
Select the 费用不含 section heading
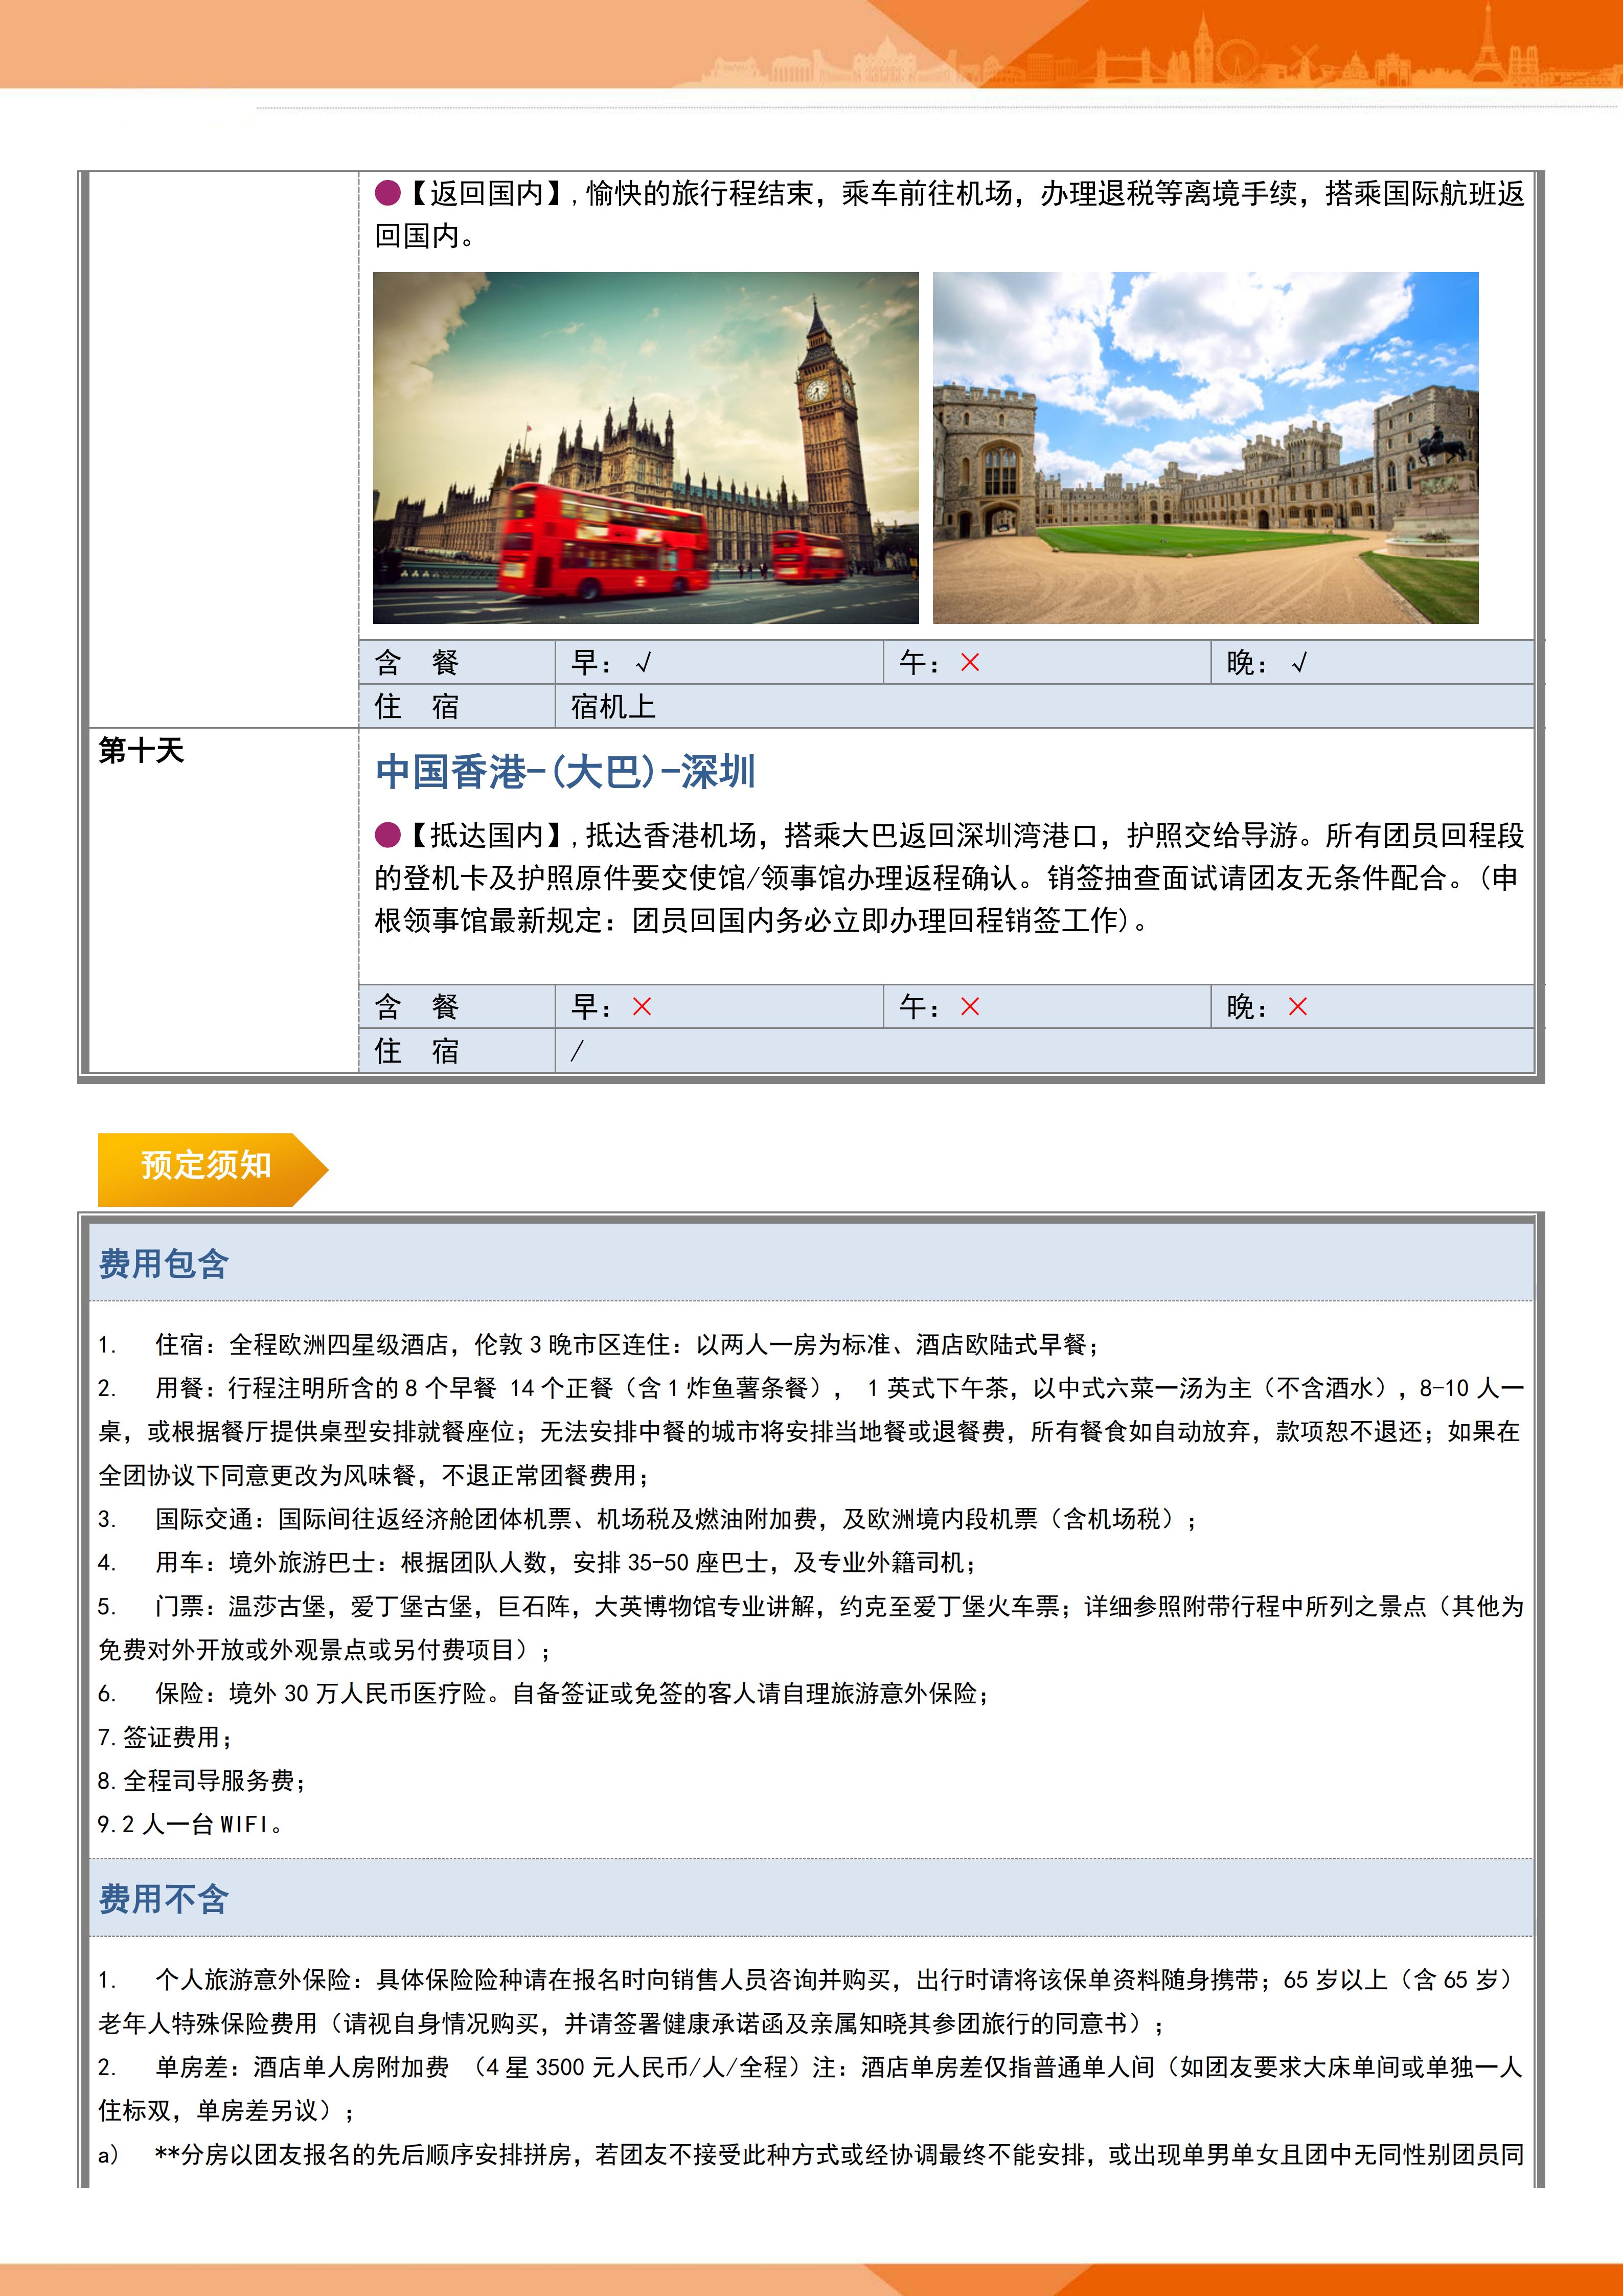click(164, 1898)
